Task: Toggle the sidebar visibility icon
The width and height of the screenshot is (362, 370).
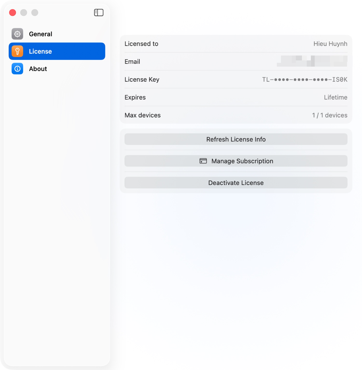Action: click(x=99, y=13)
